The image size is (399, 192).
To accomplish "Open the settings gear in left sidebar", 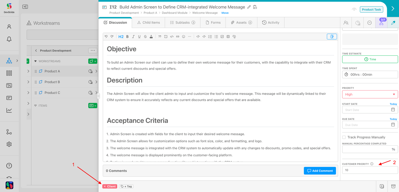I will point(9,144).
